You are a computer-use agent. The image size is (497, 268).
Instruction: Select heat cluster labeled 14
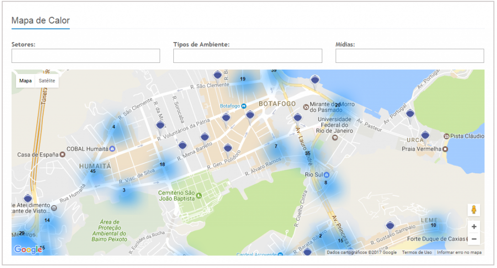(47, 220)
